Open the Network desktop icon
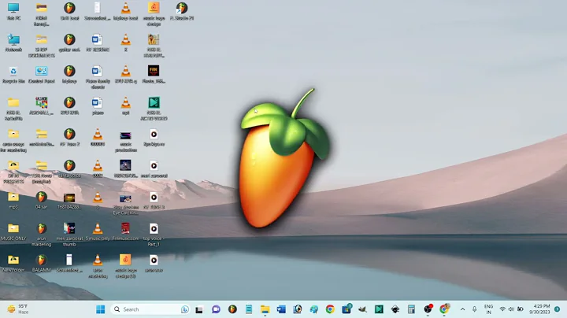Viewport: 567px width, 318px height. tap(13, 43)
